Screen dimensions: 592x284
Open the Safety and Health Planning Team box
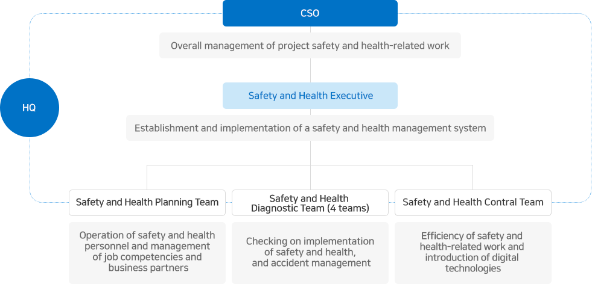coord(147,202)
